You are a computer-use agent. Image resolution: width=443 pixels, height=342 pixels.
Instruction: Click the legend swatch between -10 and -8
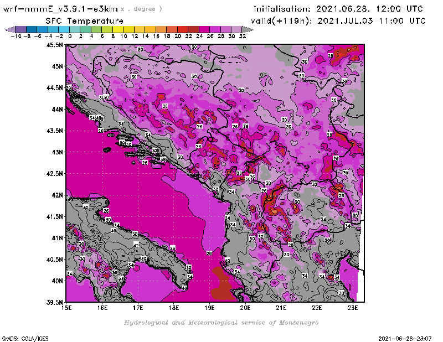21,29
